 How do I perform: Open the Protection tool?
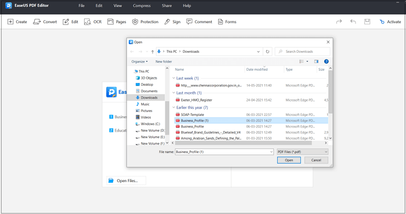coord(145,21)
